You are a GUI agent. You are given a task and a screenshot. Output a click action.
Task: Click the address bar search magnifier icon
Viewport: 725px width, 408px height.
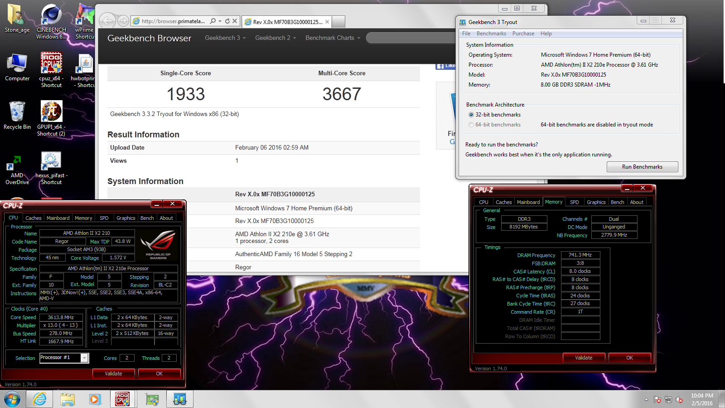213,21
